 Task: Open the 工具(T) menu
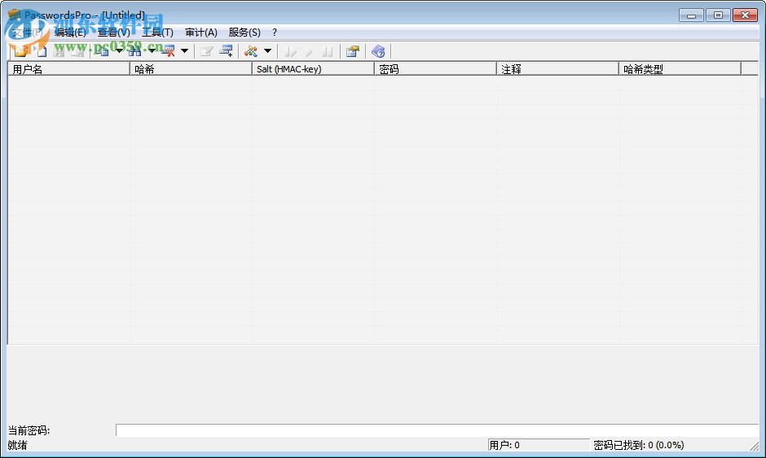pos(157,33)
